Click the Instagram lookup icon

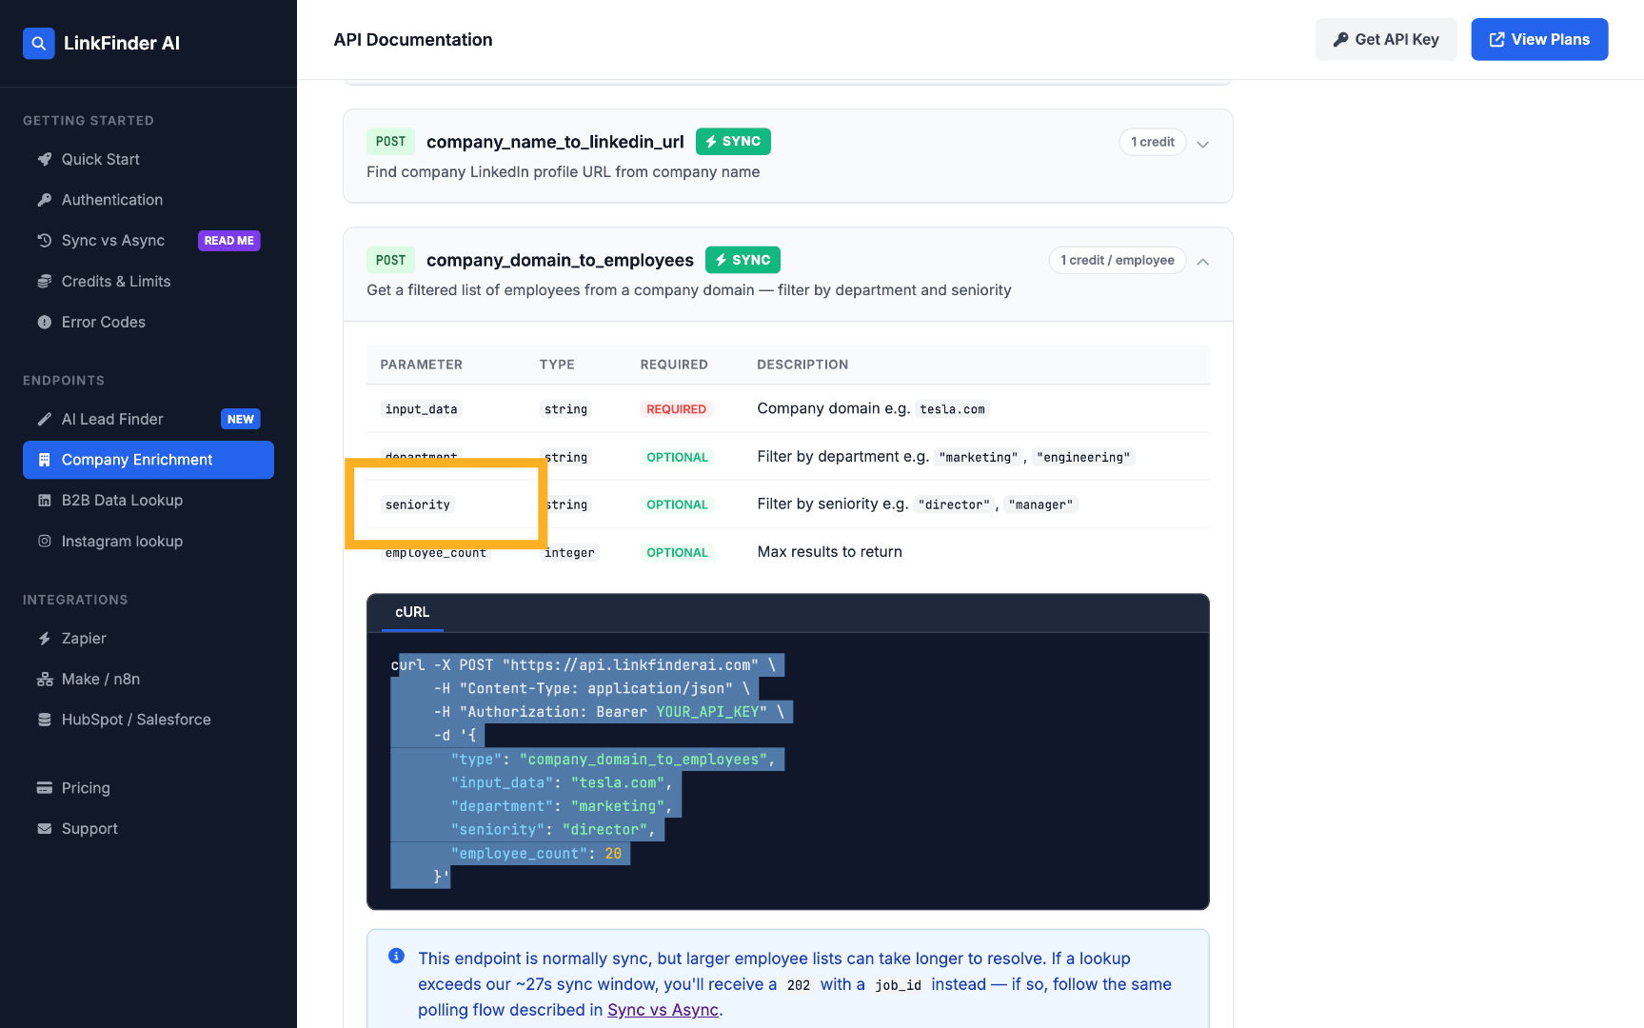click(45, 542)
